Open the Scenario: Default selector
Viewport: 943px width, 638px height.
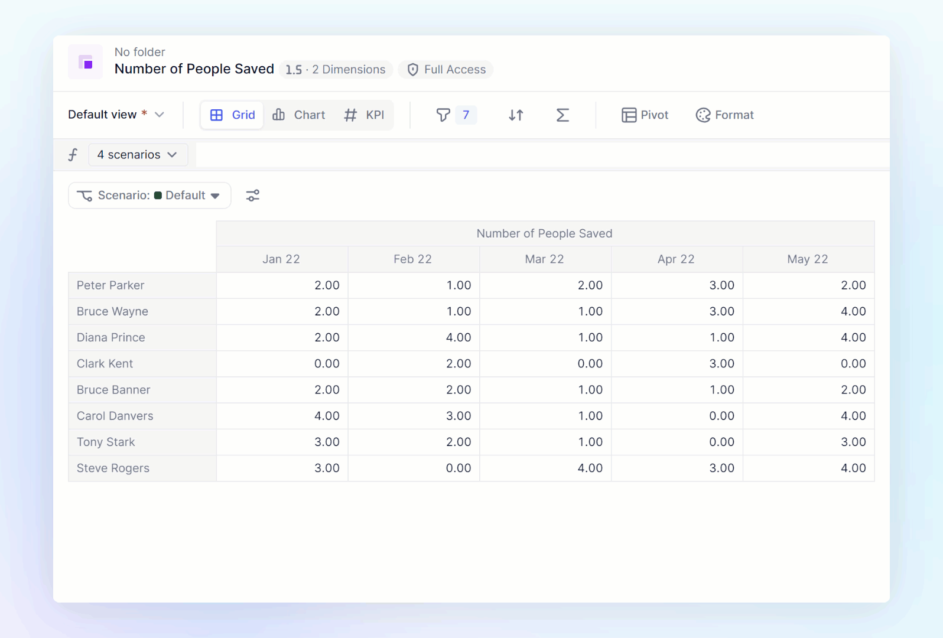point(149,196)
